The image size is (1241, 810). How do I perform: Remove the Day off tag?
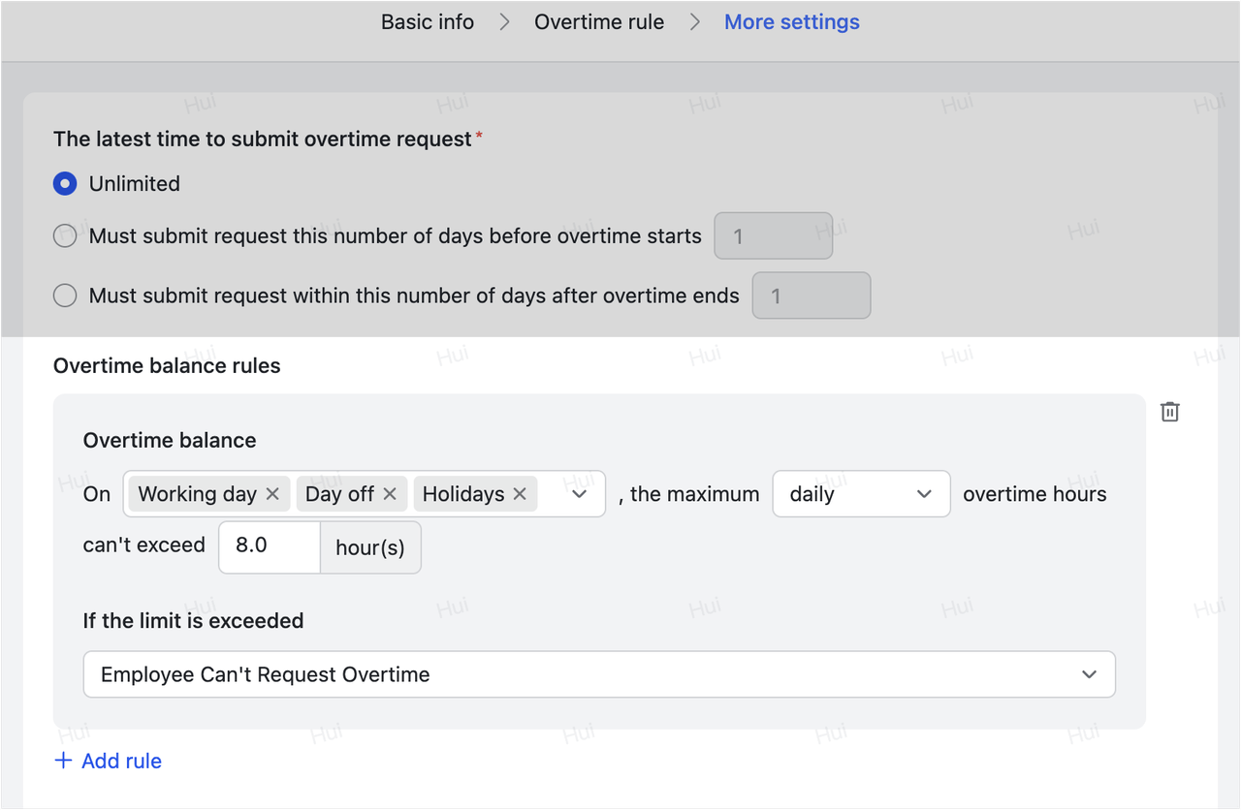(390, 494)
